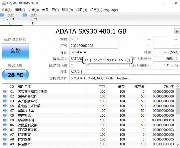
Task: Open the 語言(L)(Language) menu
Action: [x=104, y=10]
